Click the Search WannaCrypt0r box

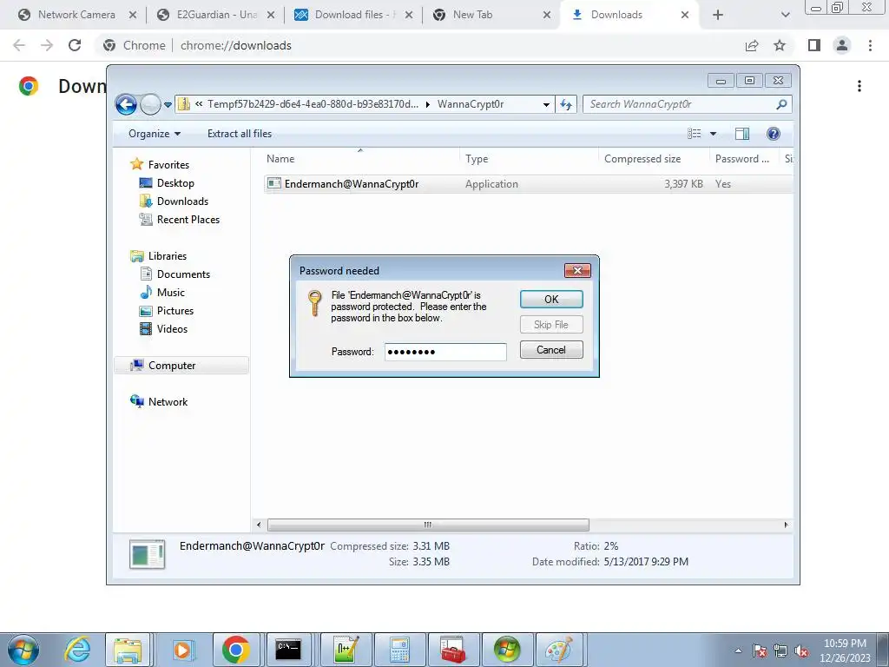[679, 104]
